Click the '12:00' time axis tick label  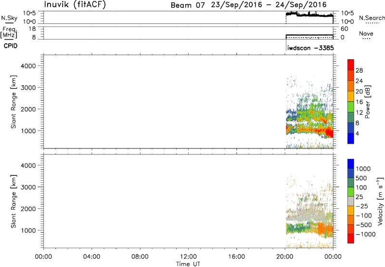(188, 257)
